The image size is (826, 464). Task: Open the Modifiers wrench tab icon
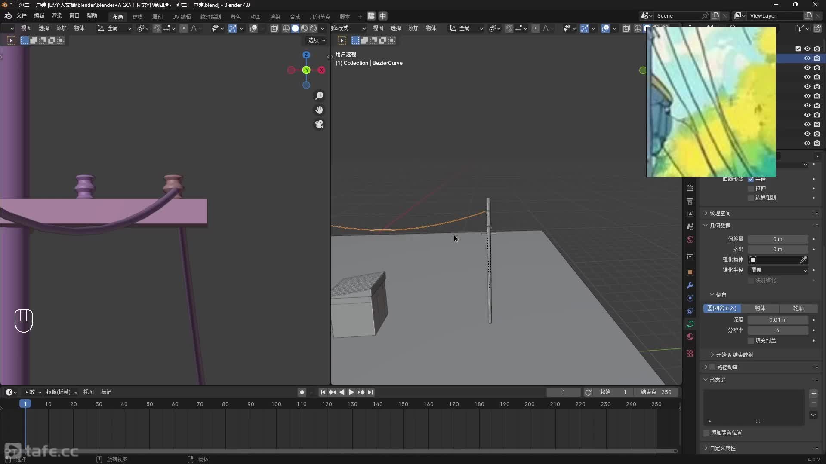pos(690,285)
